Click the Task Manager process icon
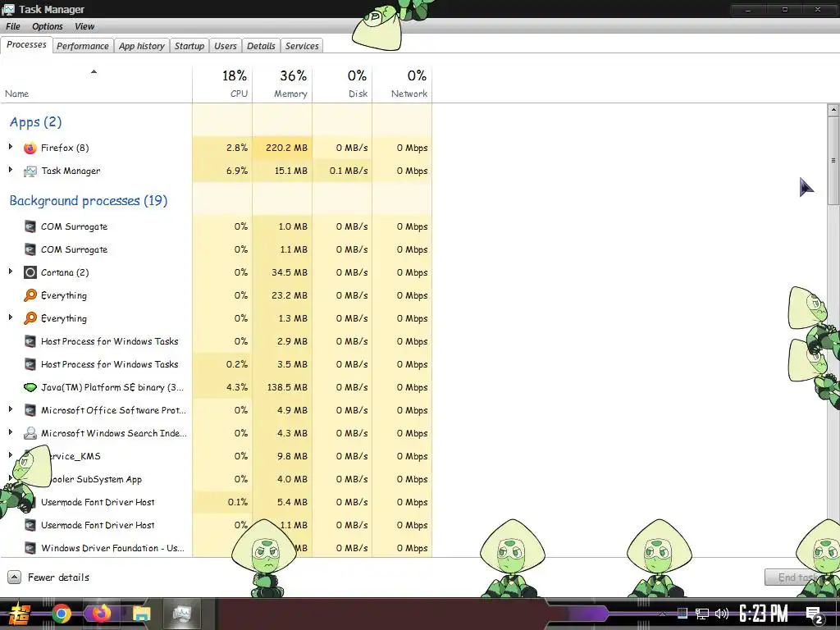 coord(30,171)
